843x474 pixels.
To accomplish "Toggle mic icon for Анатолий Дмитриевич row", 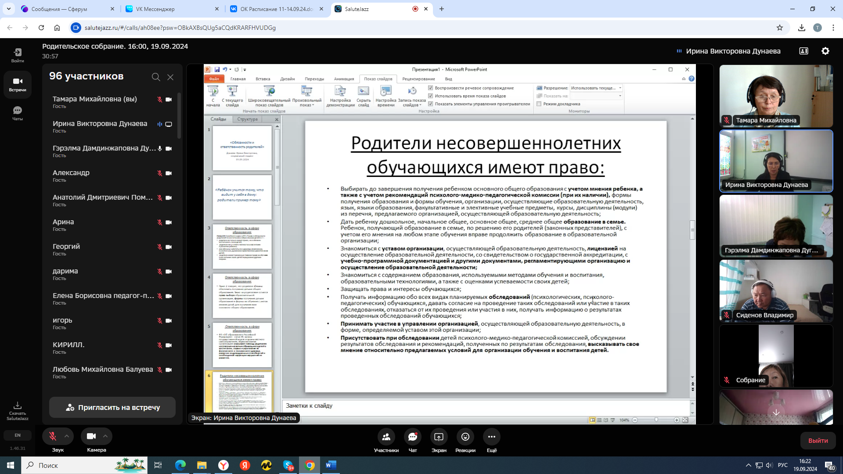I will click(160, 198).
